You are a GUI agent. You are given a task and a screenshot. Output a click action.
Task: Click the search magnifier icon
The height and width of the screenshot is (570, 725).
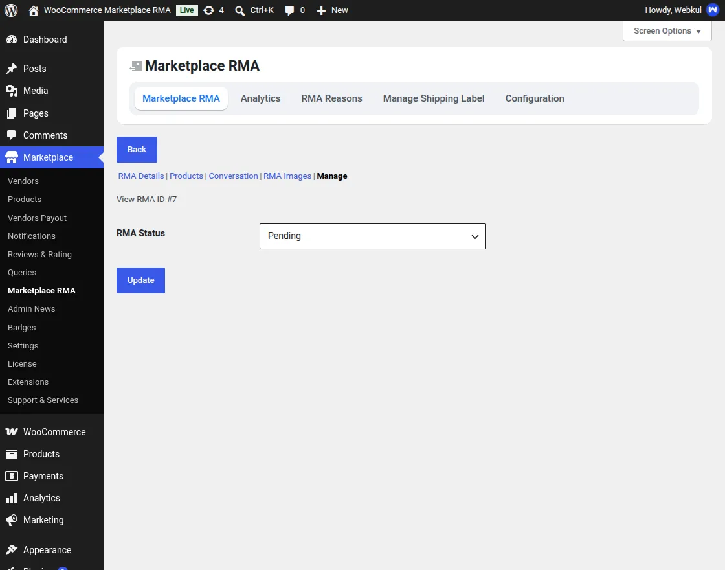coord(240,10)
